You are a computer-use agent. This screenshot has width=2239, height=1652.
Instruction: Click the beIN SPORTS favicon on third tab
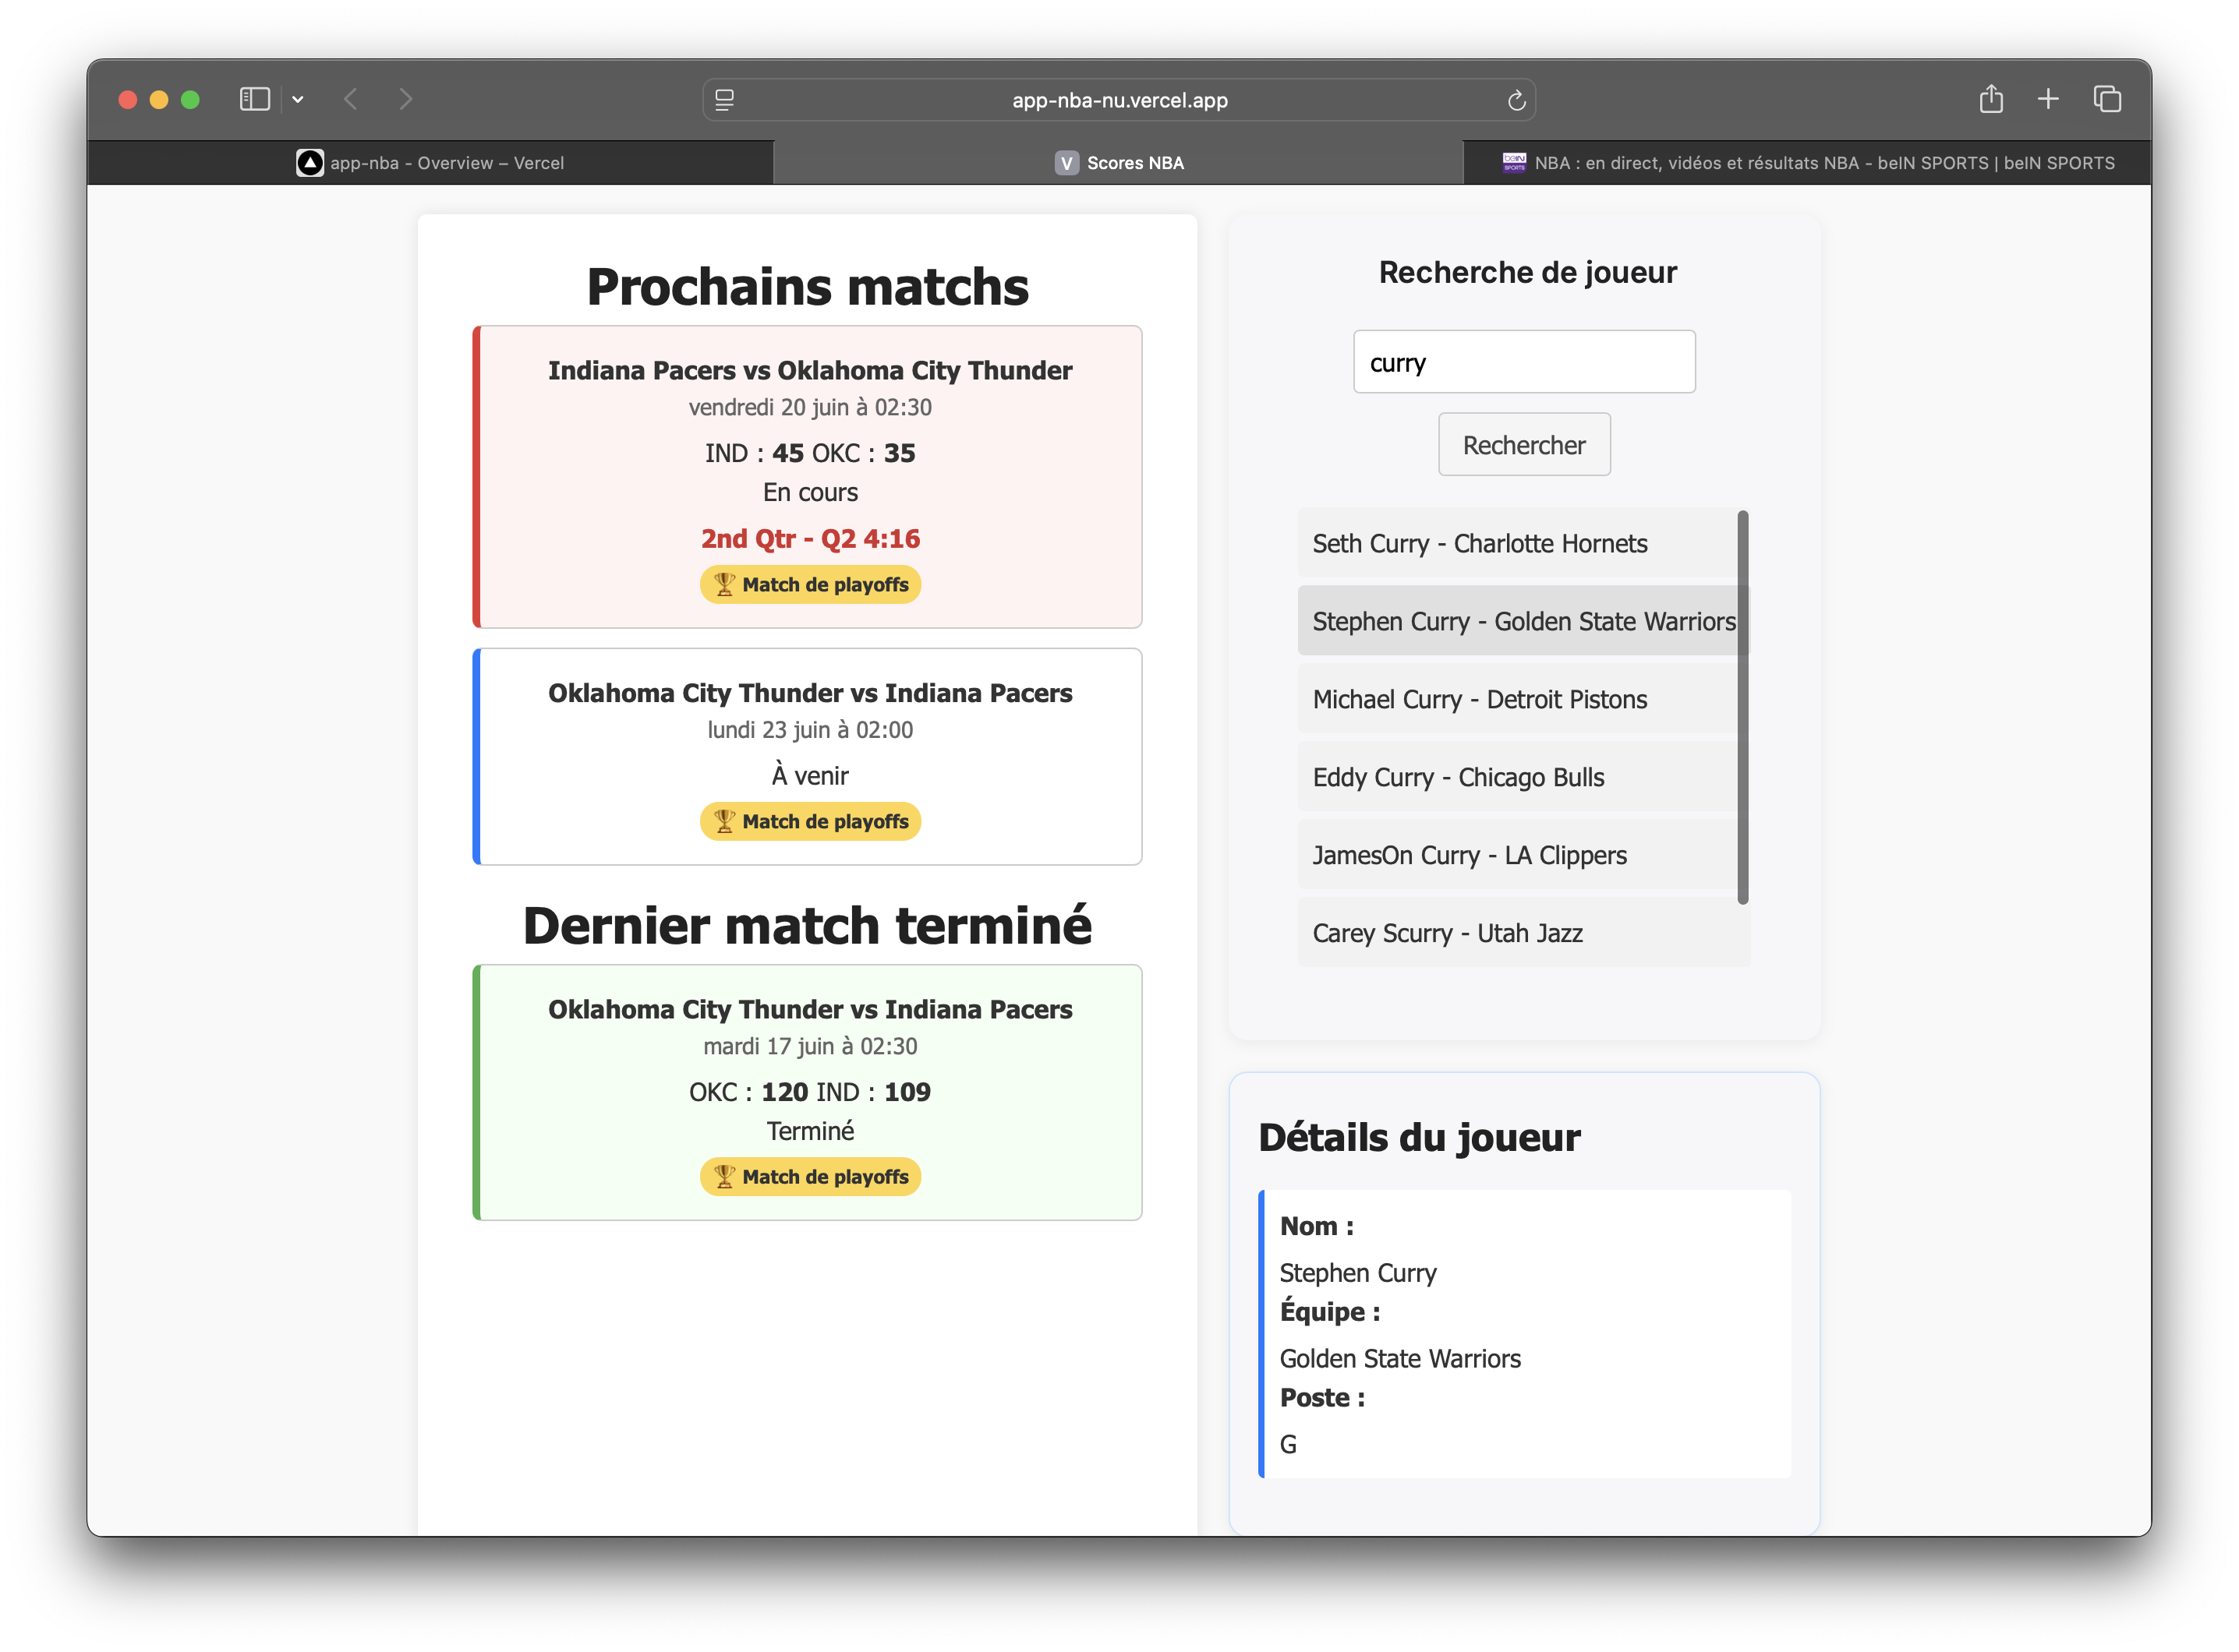[x=1515, y=162]
